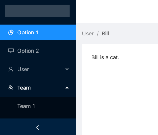158x135 pixels.
Task: Click the User breadcrumb link
Action: click(88, 34)
